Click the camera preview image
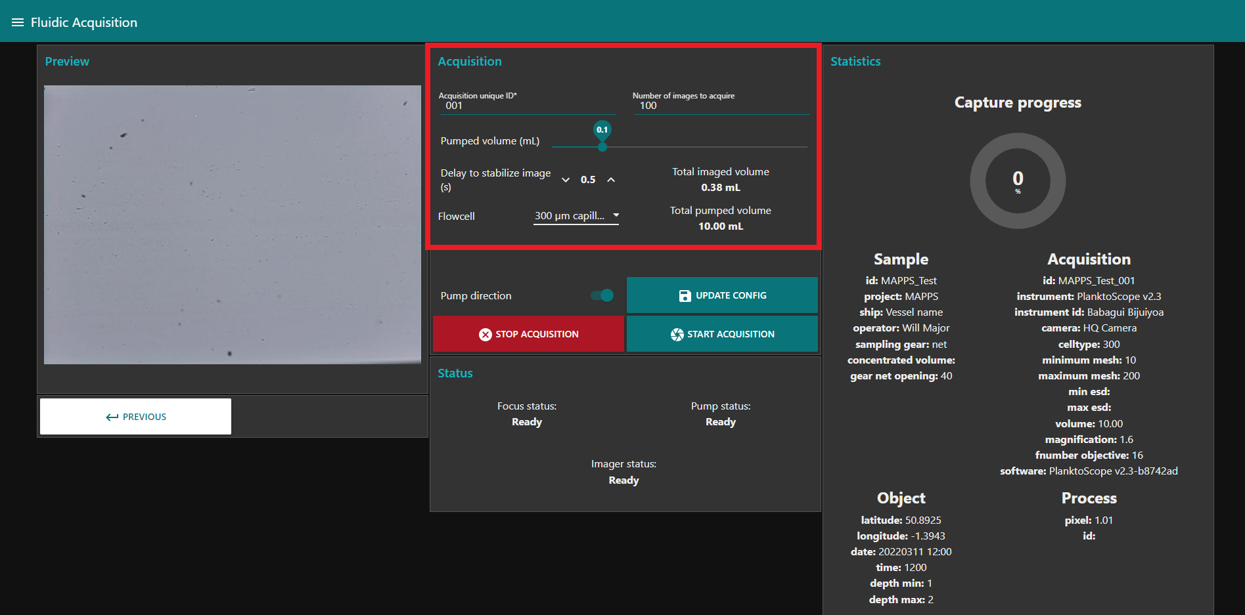Viewport: 1245px width, 615px height. (x=233, y=224)
